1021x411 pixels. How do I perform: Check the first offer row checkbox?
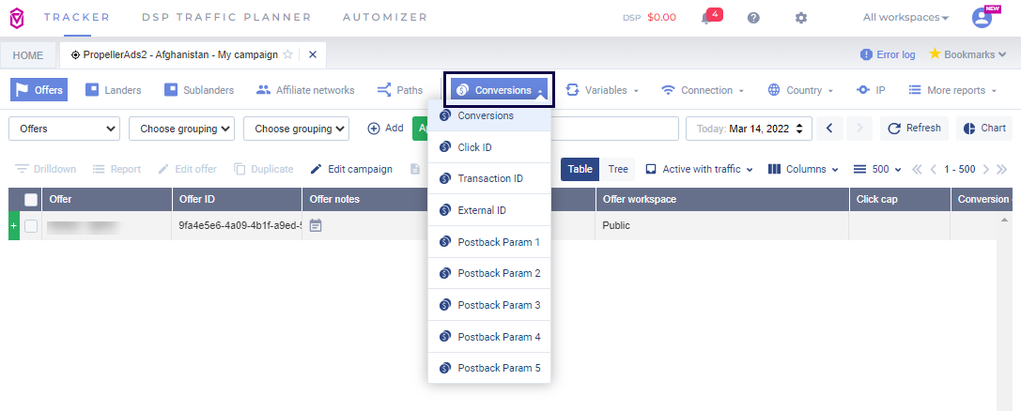(31, 225)
